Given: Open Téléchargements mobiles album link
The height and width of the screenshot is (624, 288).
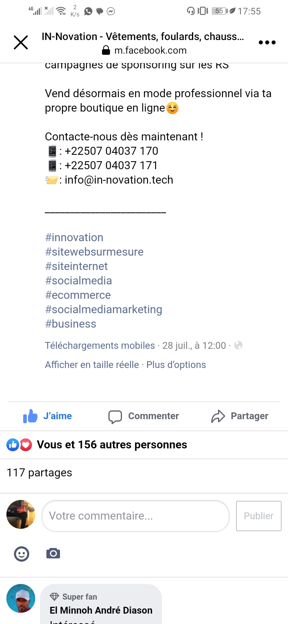Looking at the screenshot, I should point(100,345).
